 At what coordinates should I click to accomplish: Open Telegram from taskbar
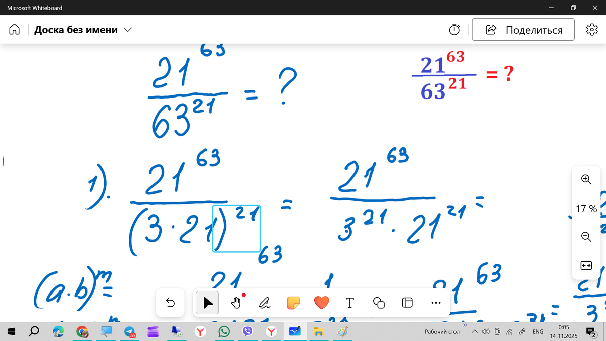(130, 331)
